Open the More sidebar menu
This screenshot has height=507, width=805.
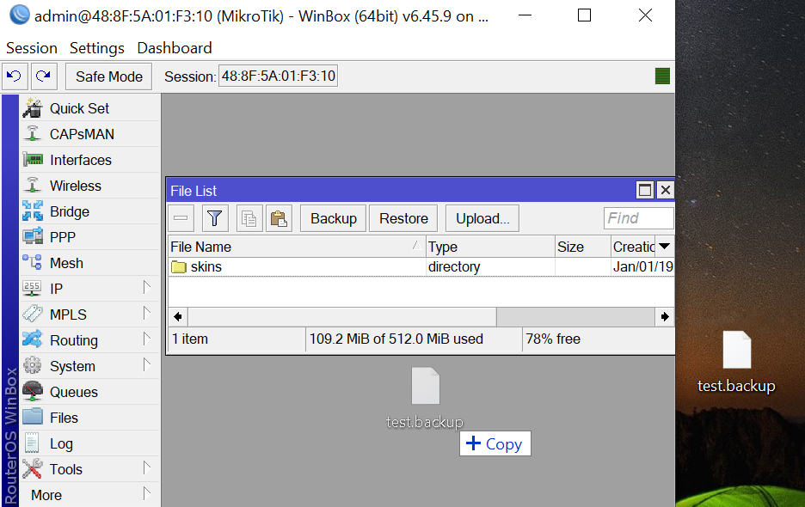89,495
